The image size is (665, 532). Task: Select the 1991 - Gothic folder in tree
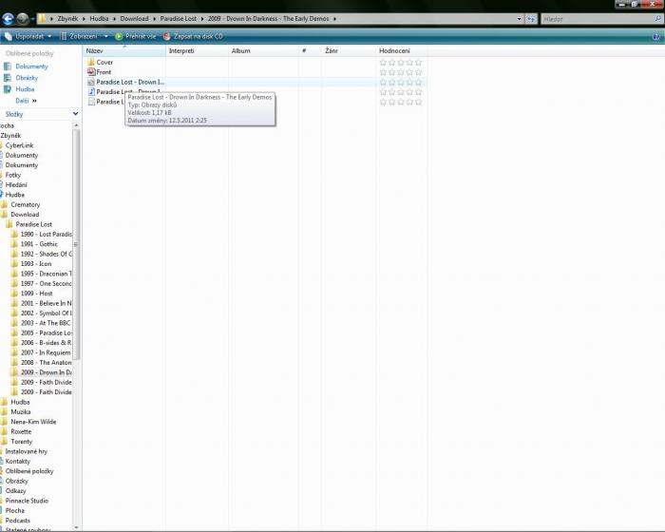[39, 244]
